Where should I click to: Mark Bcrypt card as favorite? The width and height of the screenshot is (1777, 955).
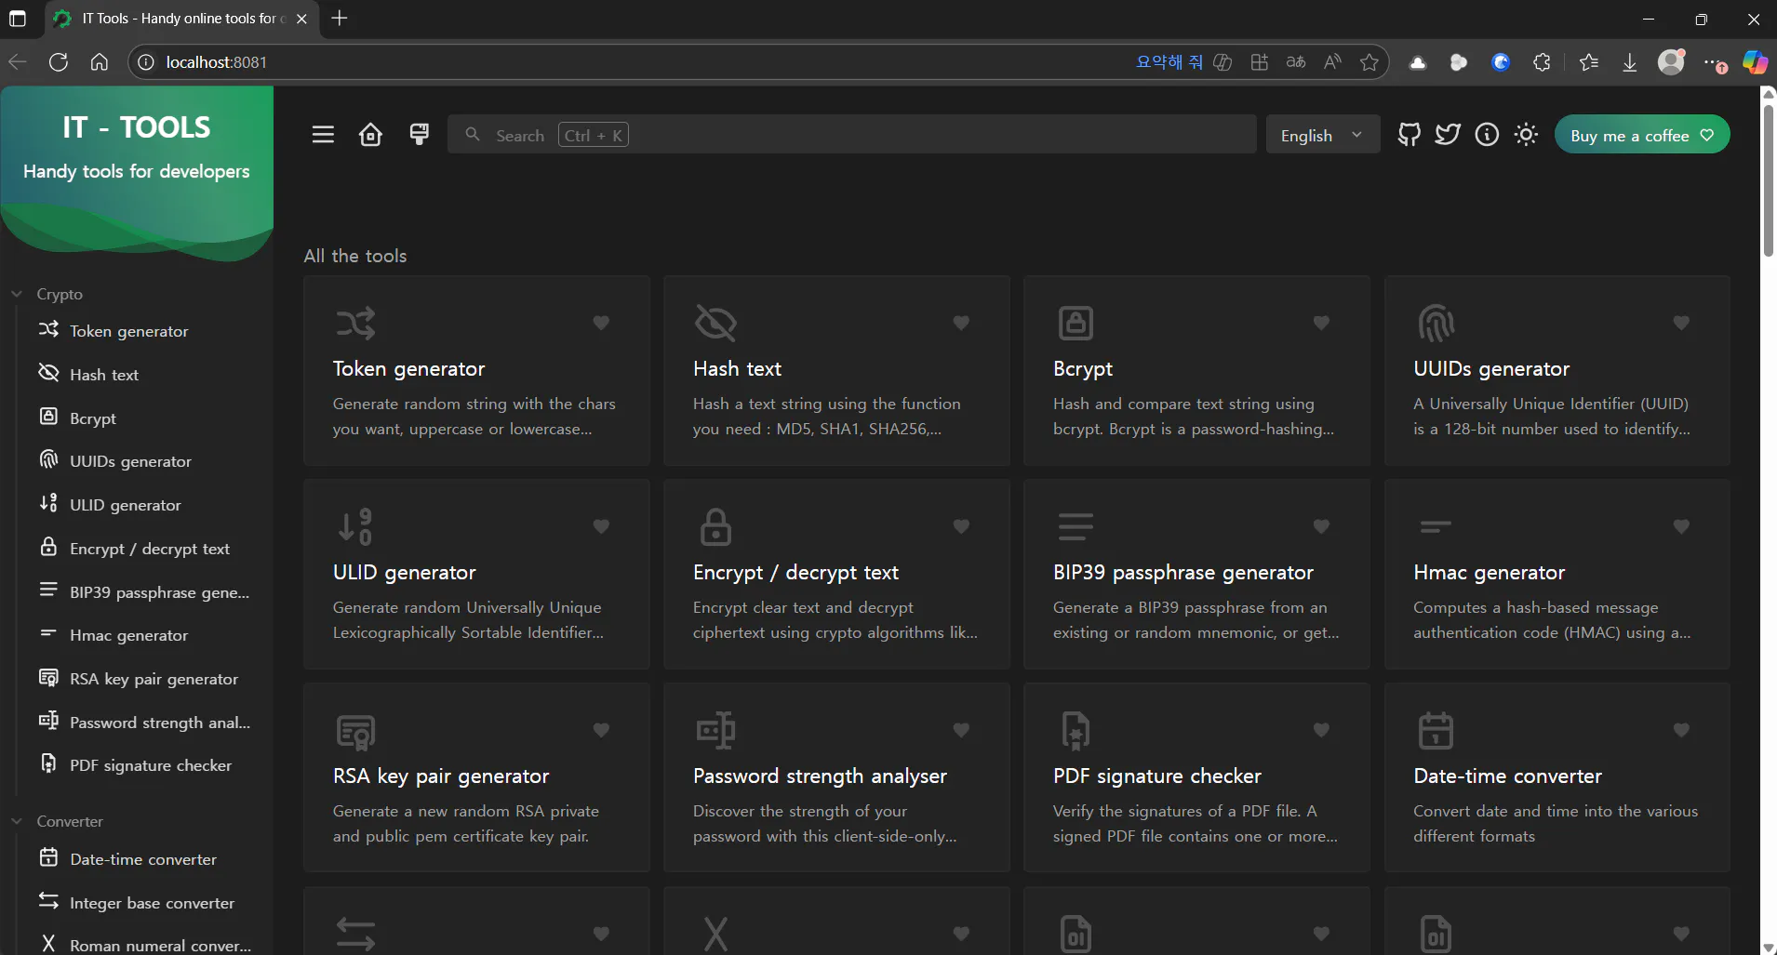click(1321, 323)
